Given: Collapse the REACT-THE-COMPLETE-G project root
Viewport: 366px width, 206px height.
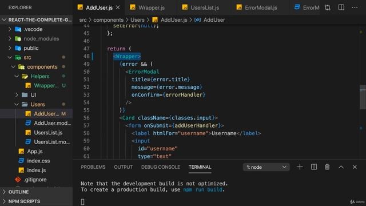Looking at the screenshot, I should point(4,20).
